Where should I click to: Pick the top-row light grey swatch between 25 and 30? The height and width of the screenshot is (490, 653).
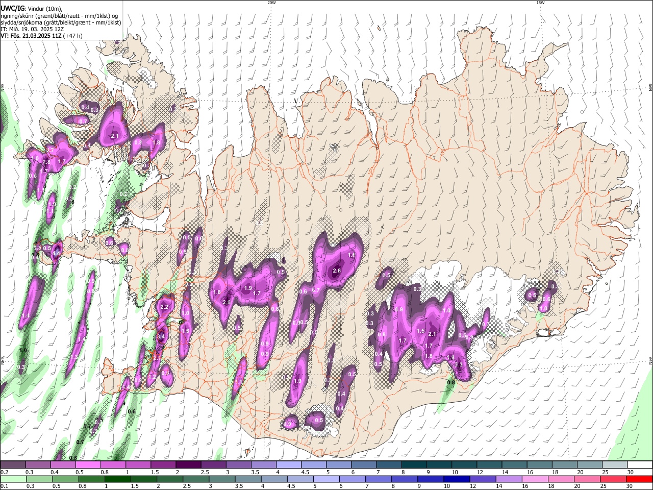(614, 465)
